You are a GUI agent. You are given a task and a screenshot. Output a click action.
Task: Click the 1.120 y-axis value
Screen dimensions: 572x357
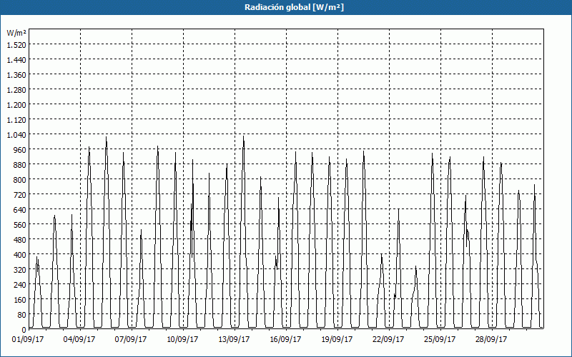pyautogui.click(x=16, y=119)
